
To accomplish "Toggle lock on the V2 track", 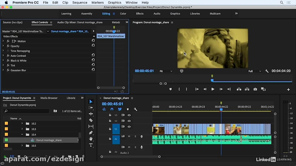I will click(110, 121).
